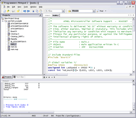Close the Output panel
The image size is (136, 118).
click(133, 81)
